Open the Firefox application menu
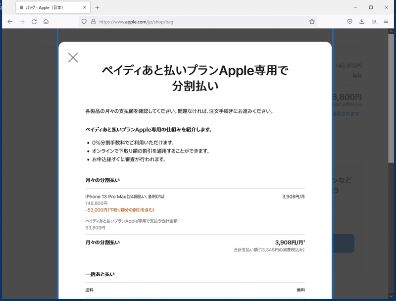The width and height of the screenshot is (396, 301). pyautogui.click(x=387, y=22)
